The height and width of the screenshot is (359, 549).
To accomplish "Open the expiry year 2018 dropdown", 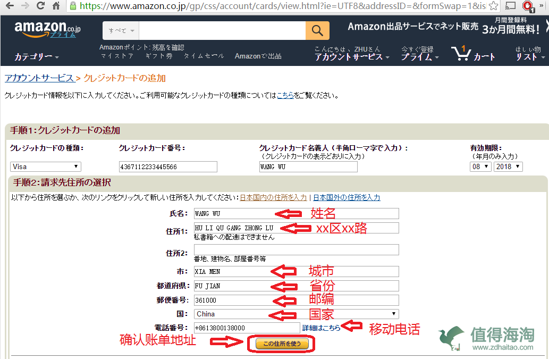I will 508,166.
